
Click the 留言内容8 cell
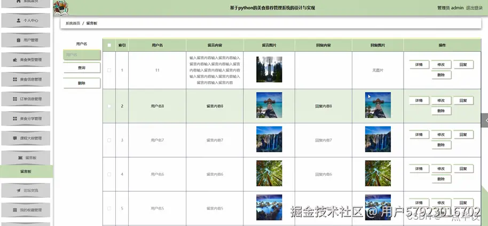tap(215, 106)
